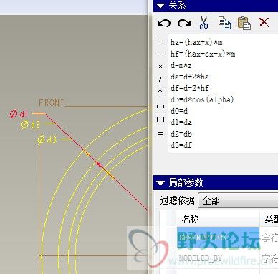278x274 pixels.
Task: Insert parentheses from side toolbar
Action: [x=160, y=107]
